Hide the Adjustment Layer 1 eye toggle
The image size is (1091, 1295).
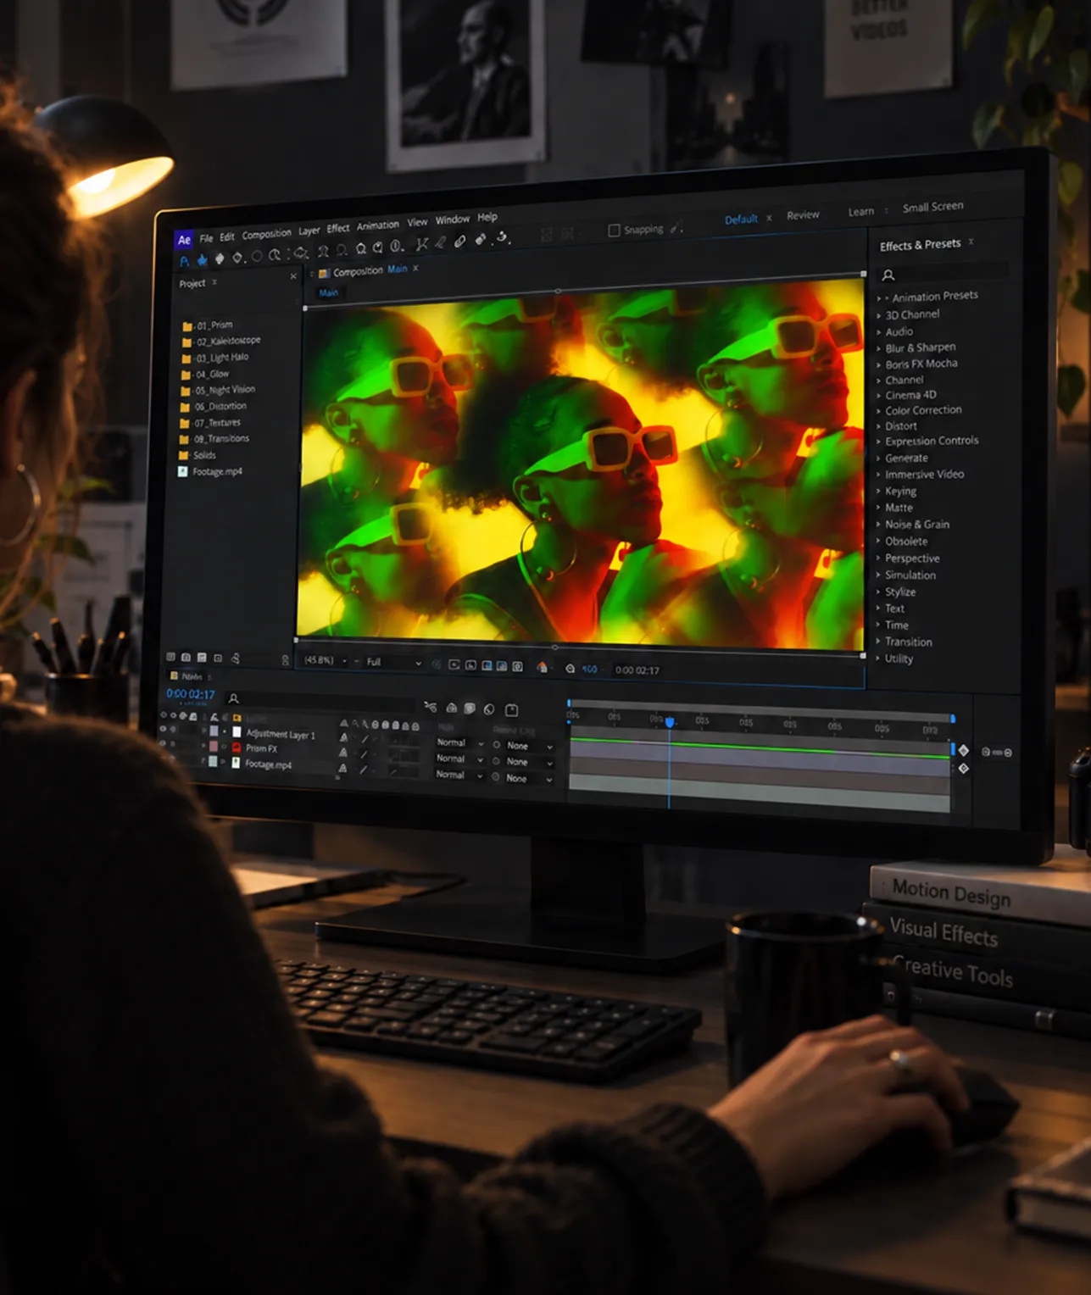163,729
